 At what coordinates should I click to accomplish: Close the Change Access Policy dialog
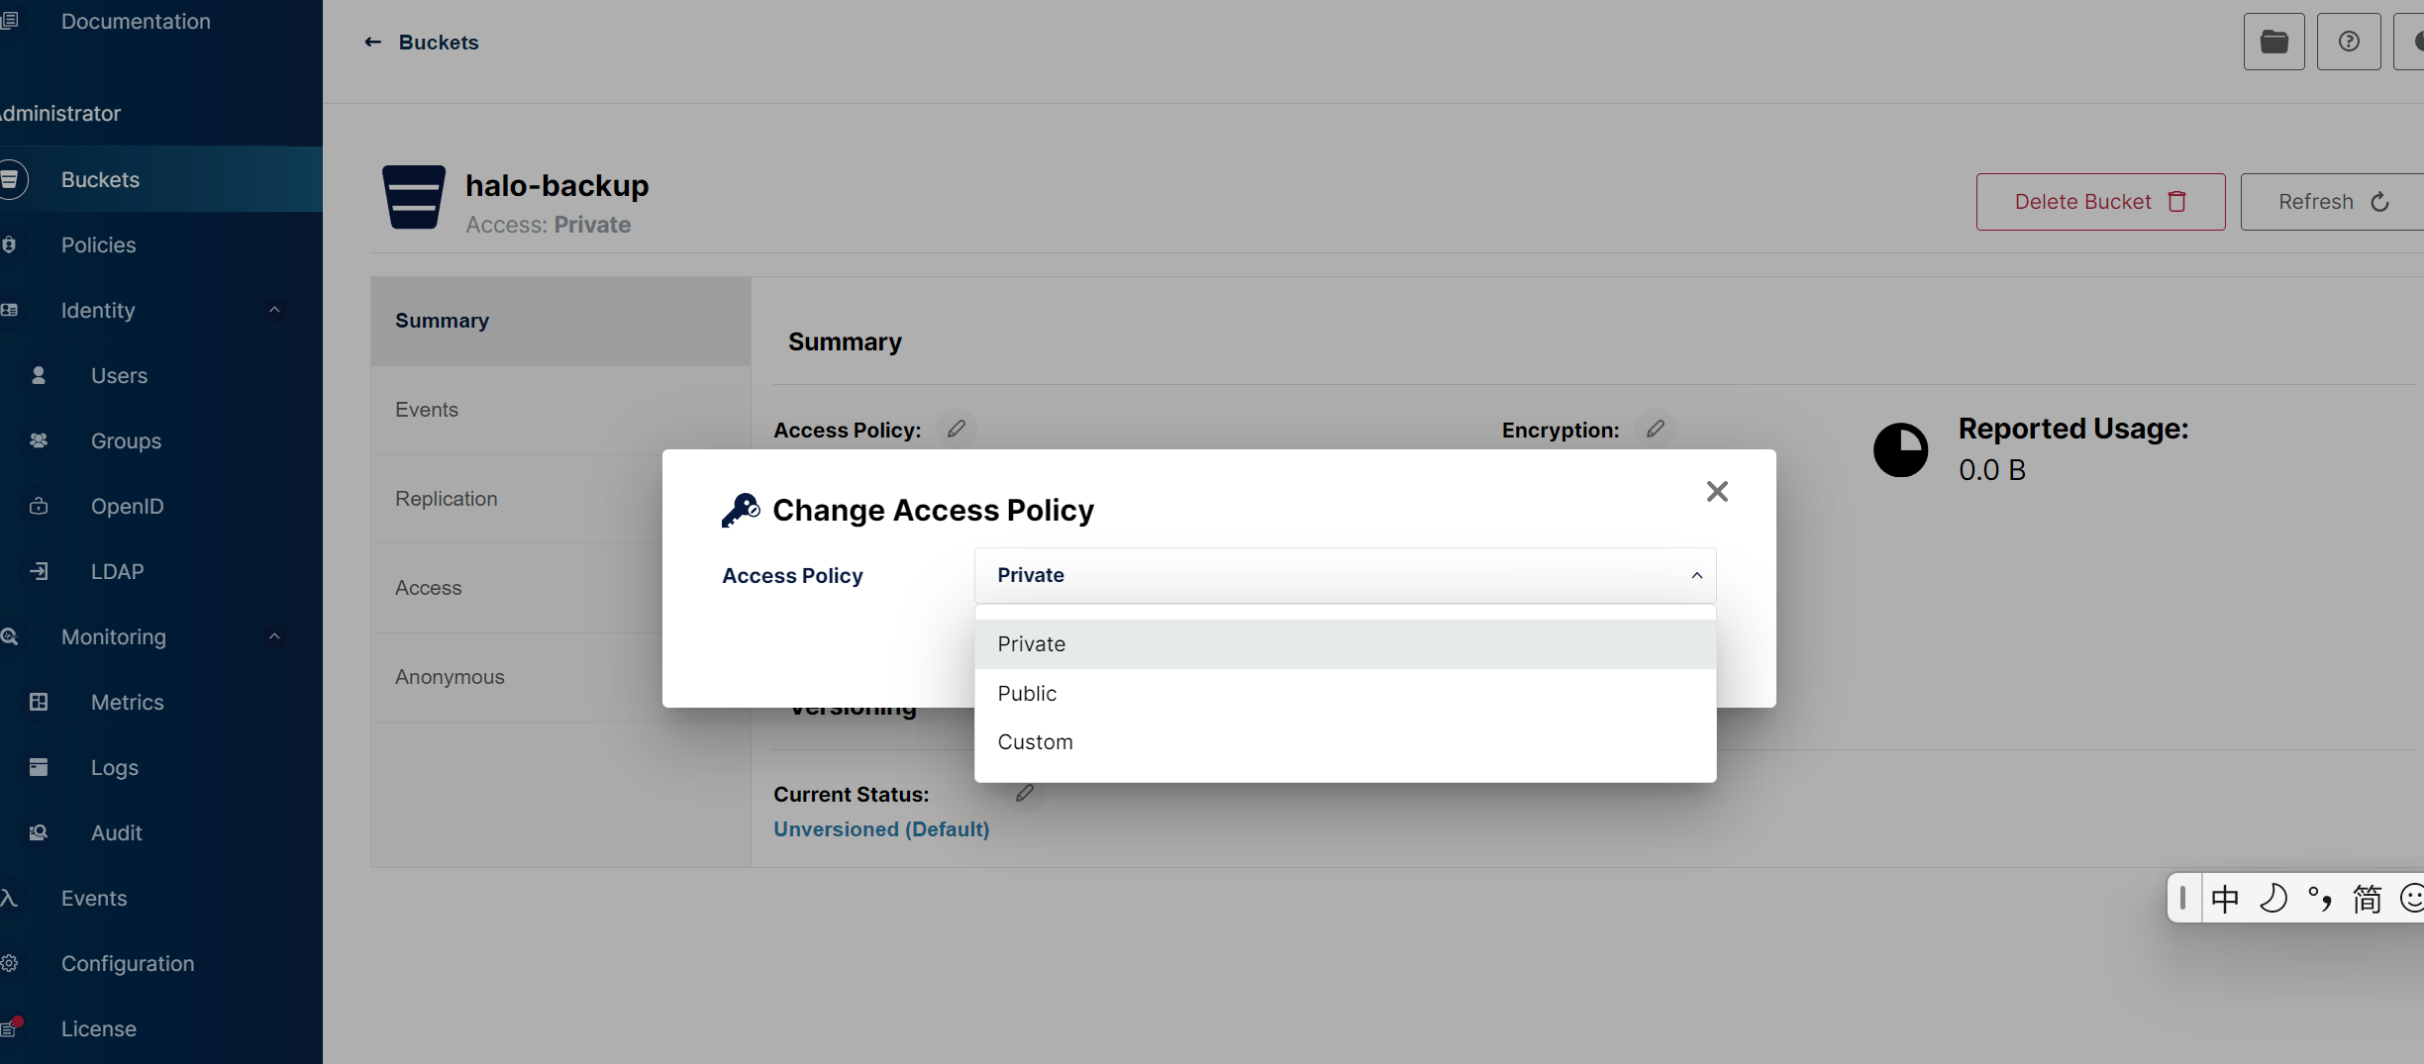(x=1717, y=491)
